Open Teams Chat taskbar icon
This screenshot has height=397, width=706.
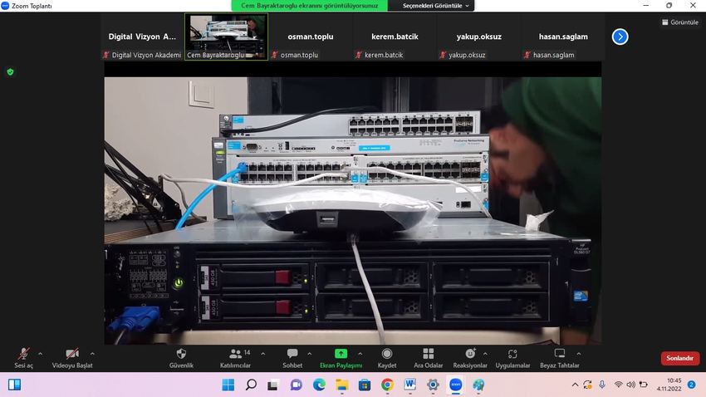tap(296, 385)
